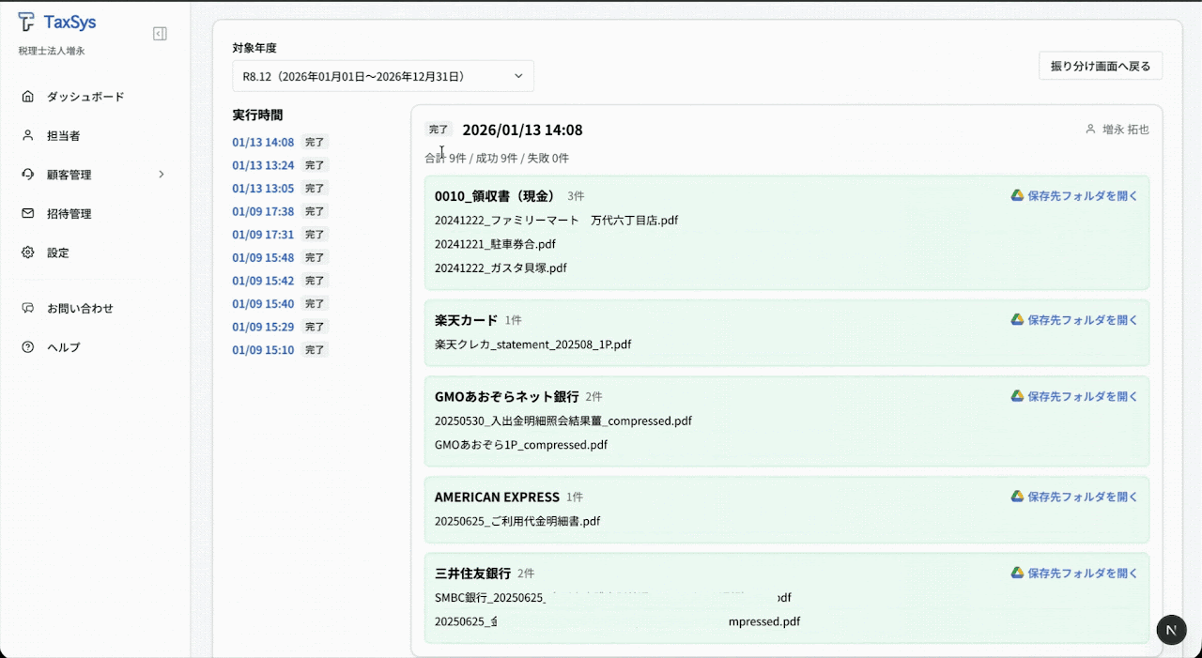The height and width of the screenshot is (658, 1202).
Task: Open 保存先フォルダを開く for 楽天カード
Action: tap(1083, 319)
